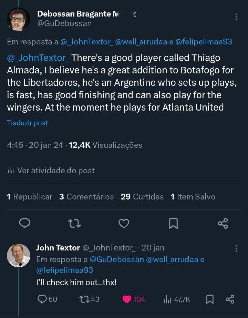
Task: Unlike John Textor's reply with 104 likes
Action: pyautogui.click(x=134, y=299)
